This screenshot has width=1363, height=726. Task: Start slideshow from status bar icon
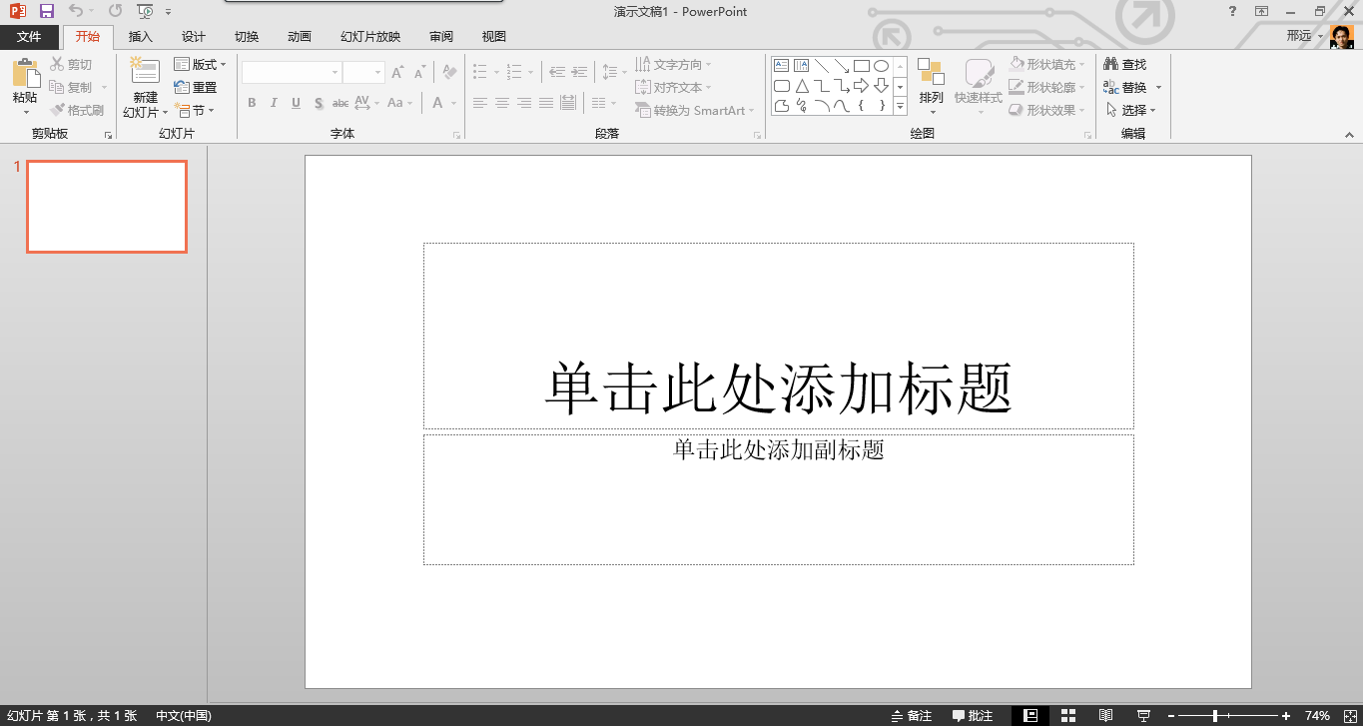1143,715
